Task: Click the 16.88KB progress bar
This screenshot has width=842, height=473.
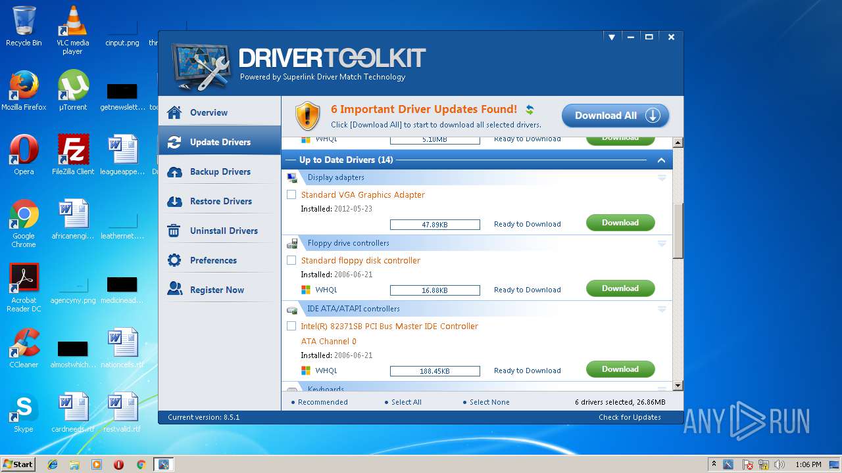Action: tap(435, 290)
